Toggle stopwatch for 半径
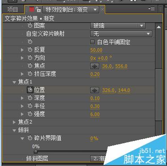 coord(30,106)
